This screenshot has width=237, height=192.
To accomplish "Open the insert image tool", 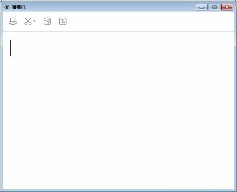I will [47, 21].
